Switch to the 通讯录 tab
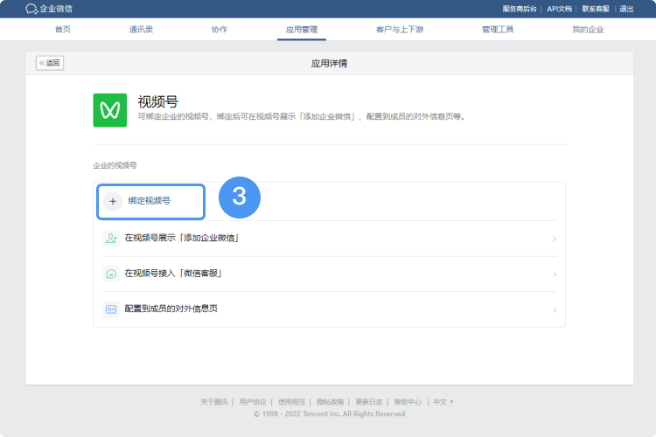The width and height of the screenshot is (656, 437). [141, 30]
